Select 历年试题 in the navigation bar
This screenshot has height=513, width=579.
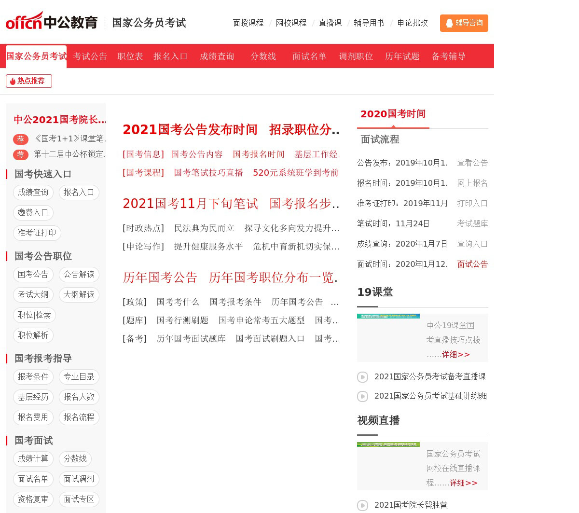[402, 56]
